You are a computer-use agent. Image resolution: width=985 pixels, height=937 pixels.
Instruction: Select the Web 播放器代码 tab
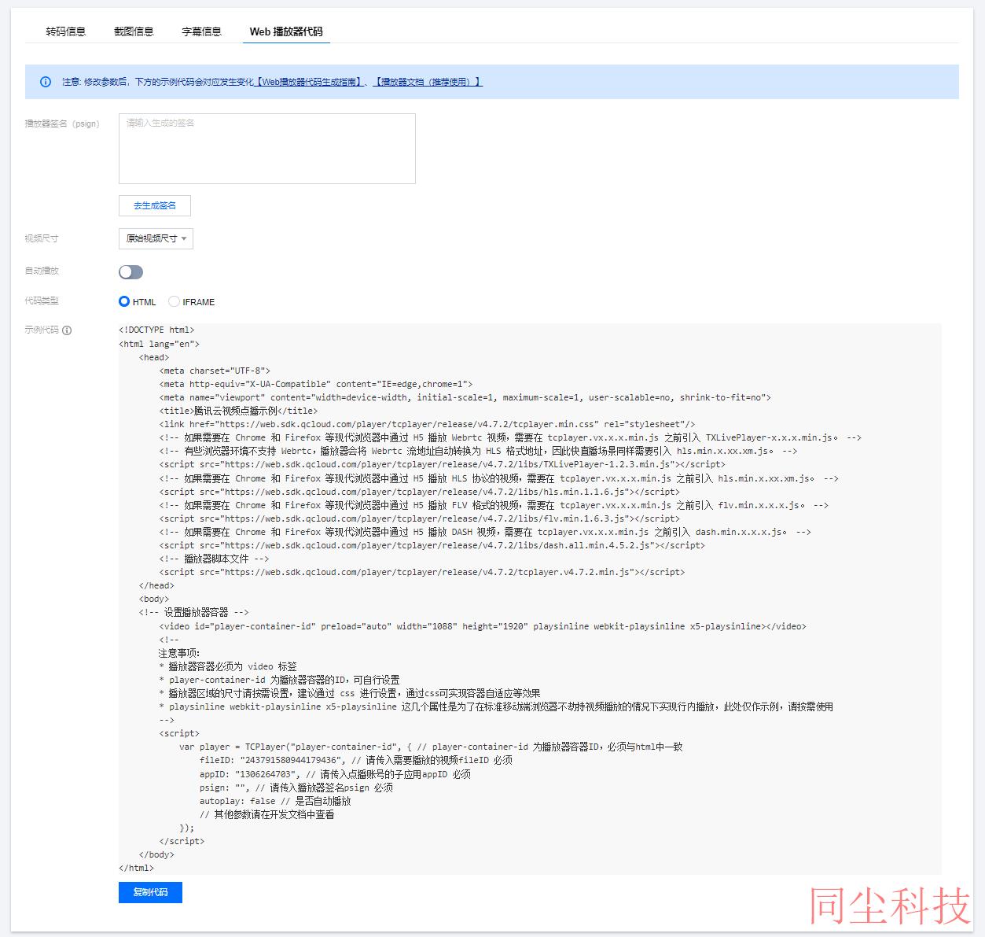(x=286, y=31)
